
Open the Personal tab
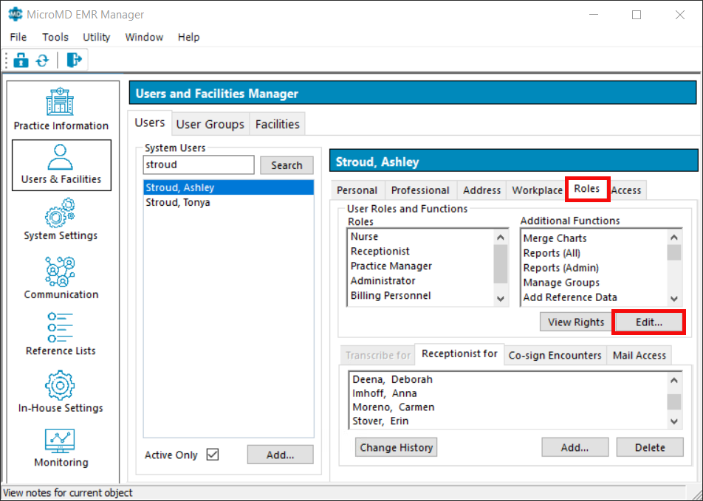357,190
